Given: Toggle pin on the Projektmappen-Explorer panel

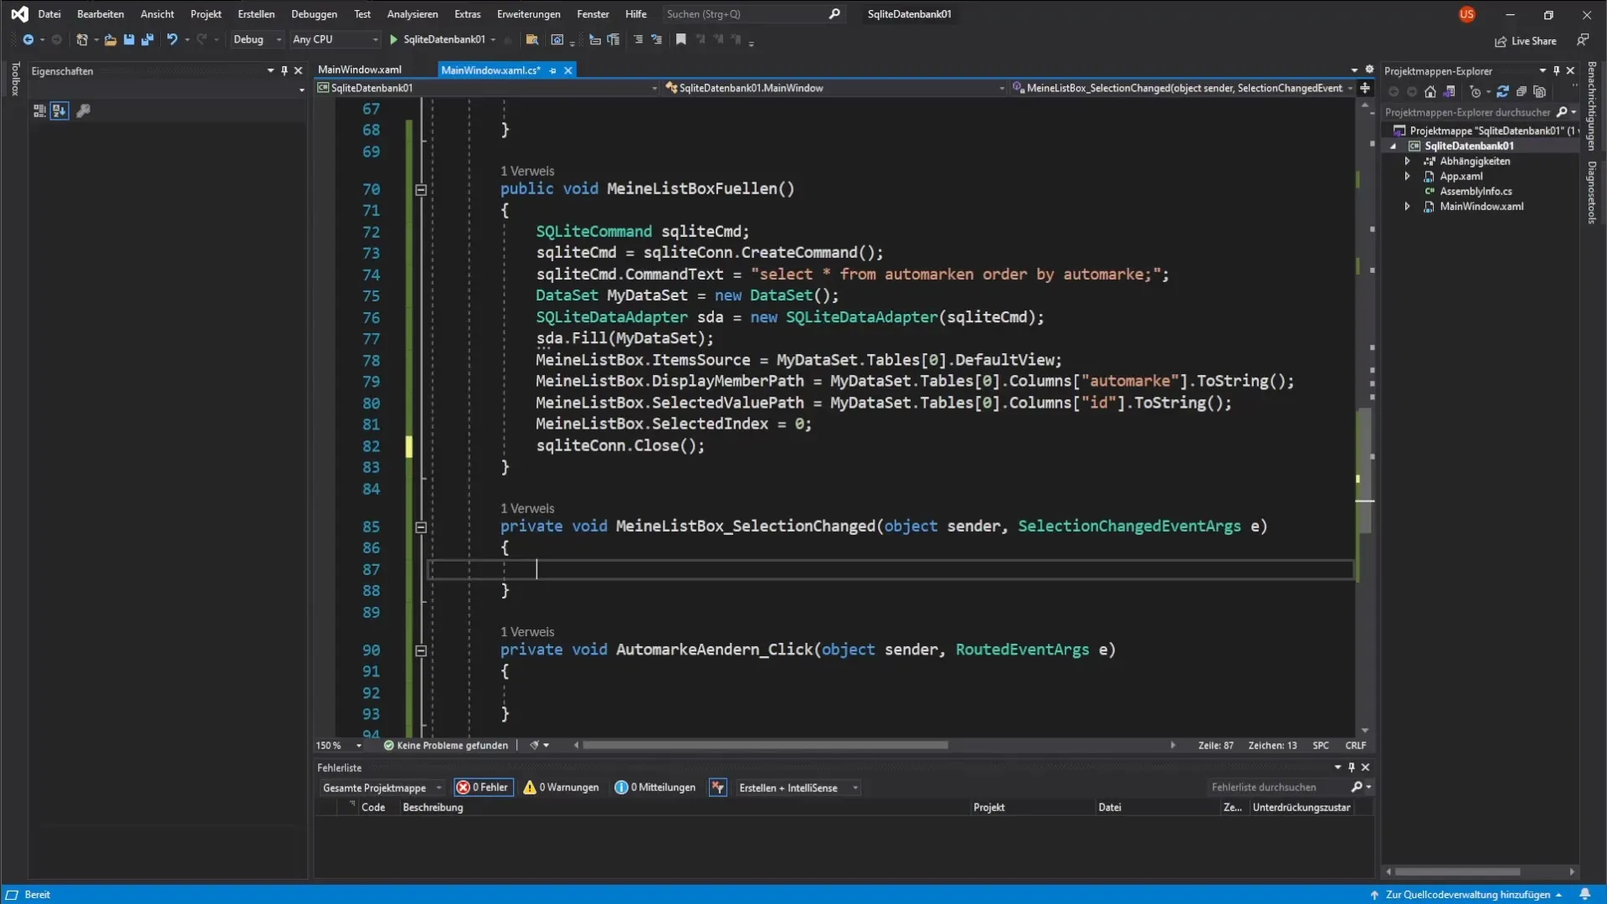Looking at the screenshot, I should click(1557, 71).
